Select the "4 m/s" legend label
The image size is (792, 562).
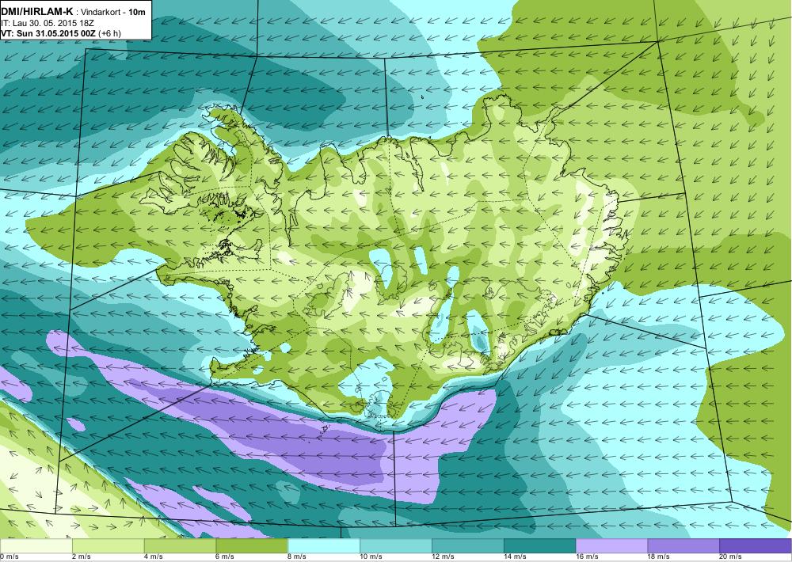pyautogui.click(x=153, y=556)
